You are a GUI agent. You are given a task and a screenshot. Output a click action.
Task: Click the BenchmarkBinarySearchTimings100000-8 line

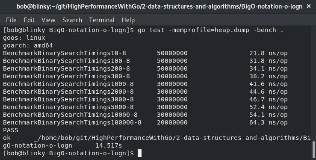pyautogui.click(x=145, y=122)
